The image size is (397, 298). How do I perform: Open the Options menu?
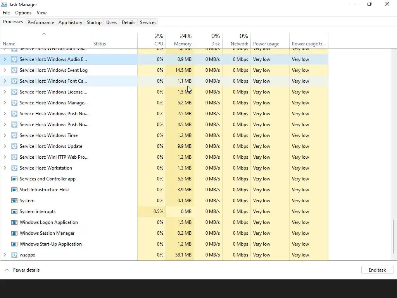(23, 13)
